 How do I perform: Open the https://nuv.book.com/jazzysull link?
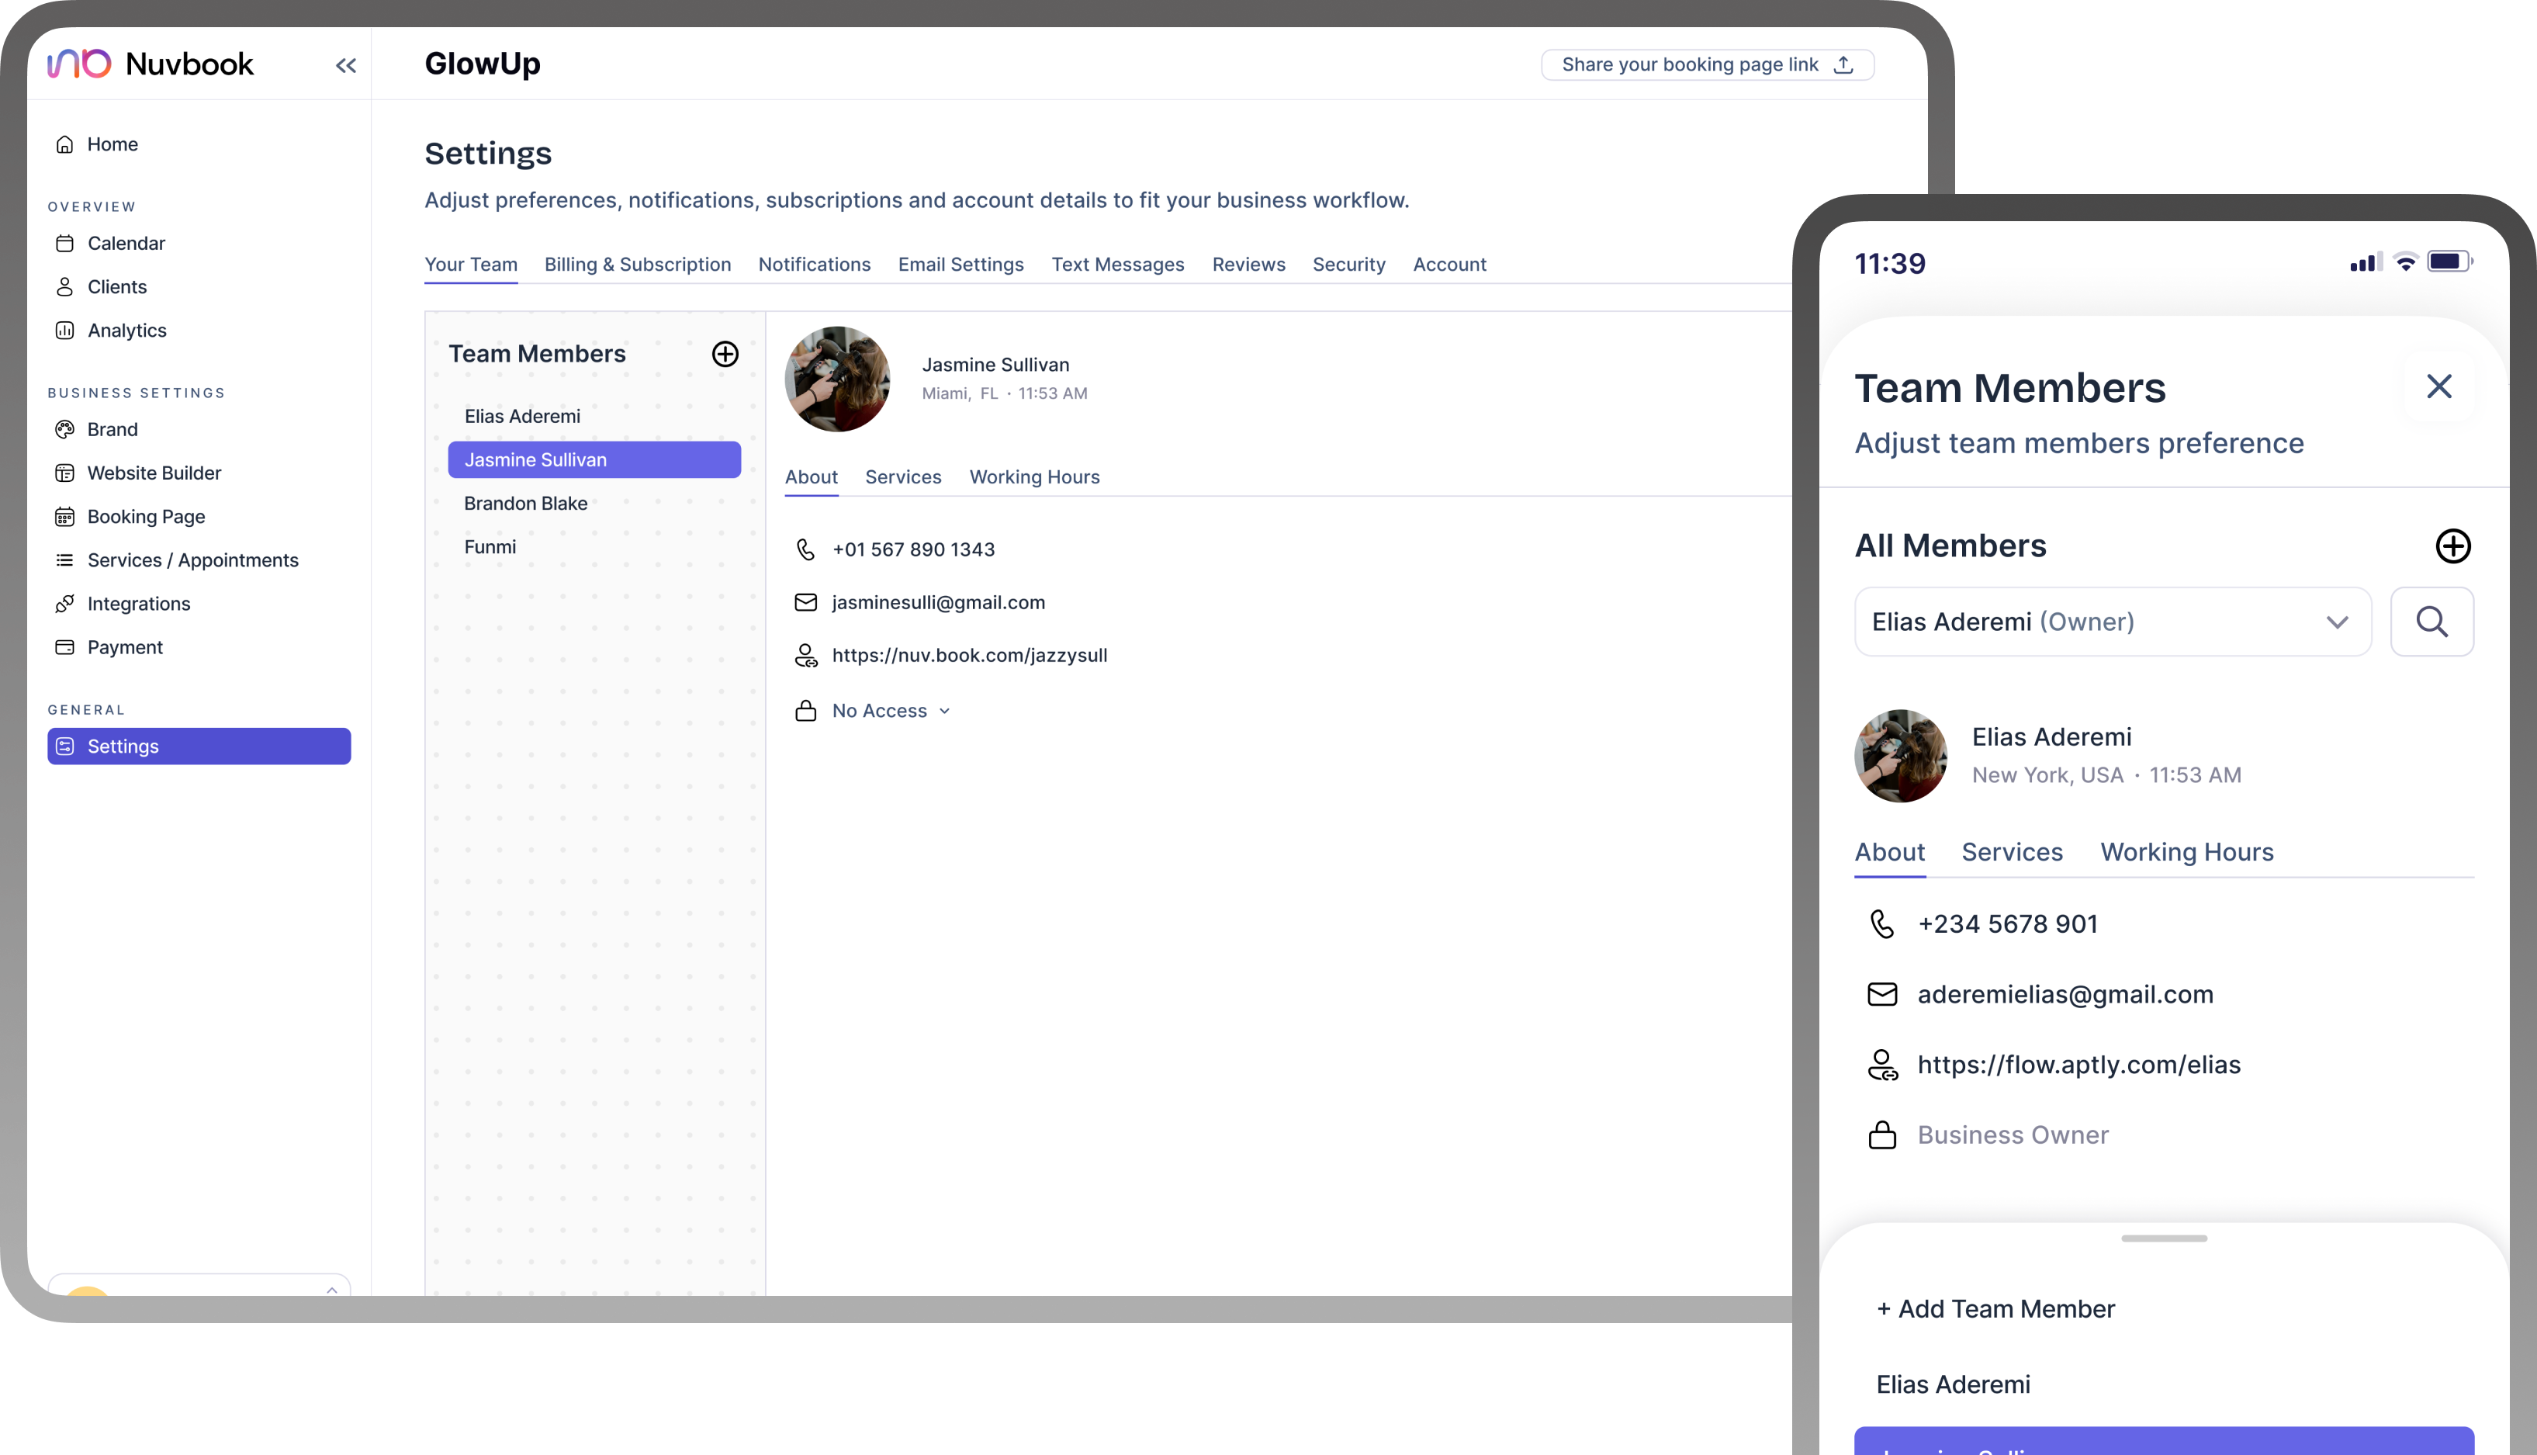969,656
